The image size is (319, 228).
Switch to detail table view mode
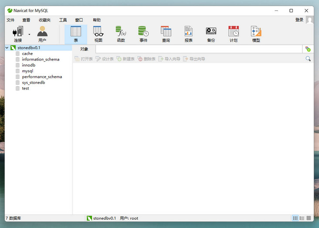[309, 218]
